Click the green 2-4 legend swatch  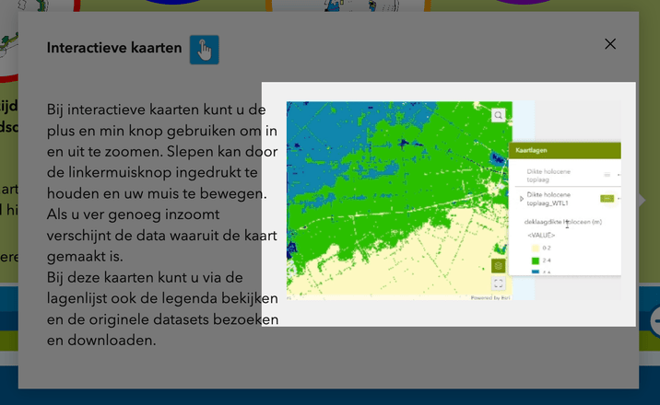[535, 261]
